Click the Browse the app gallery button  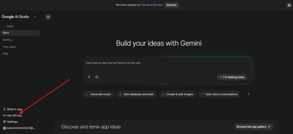click(254, 127)
